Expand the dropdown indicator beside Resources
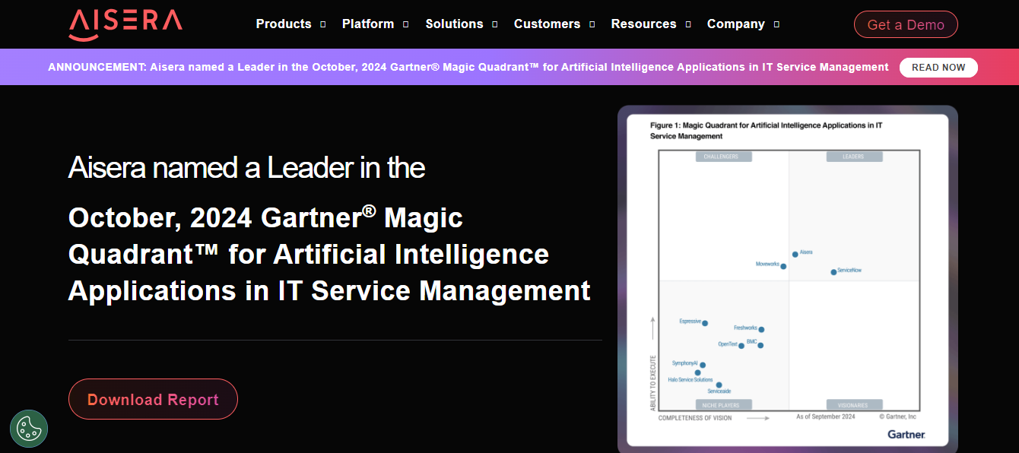The width and height of the screenshot is (1019, 453). (x=688, y=24)
